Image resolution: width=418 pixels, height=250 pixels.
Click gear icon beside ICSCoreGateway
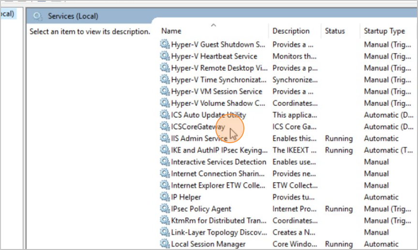click(x=165, y=126)
